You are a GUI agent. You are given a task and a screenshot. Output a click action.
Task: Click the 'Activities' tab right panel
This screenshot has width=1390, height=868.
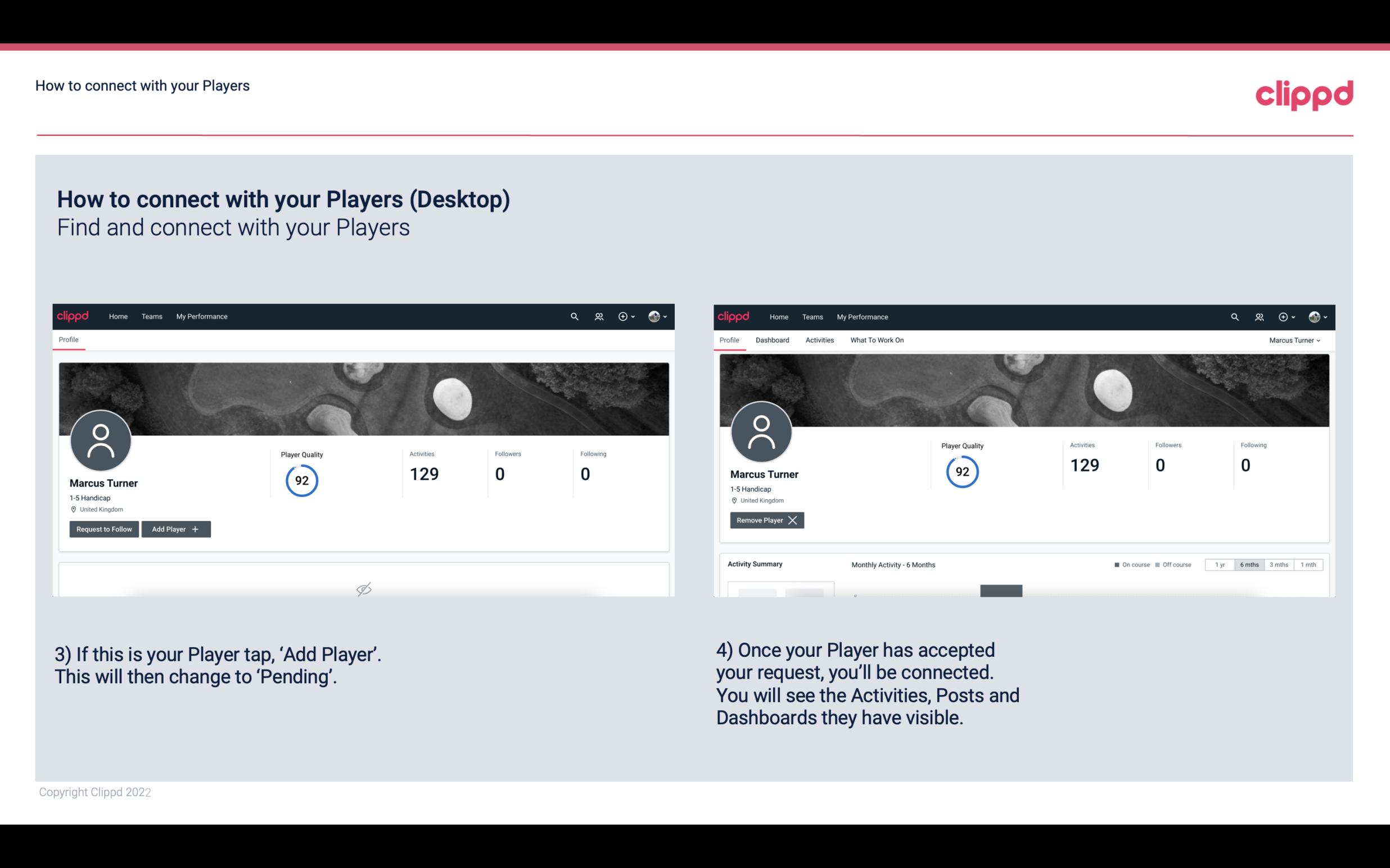(x=820, y=340)
